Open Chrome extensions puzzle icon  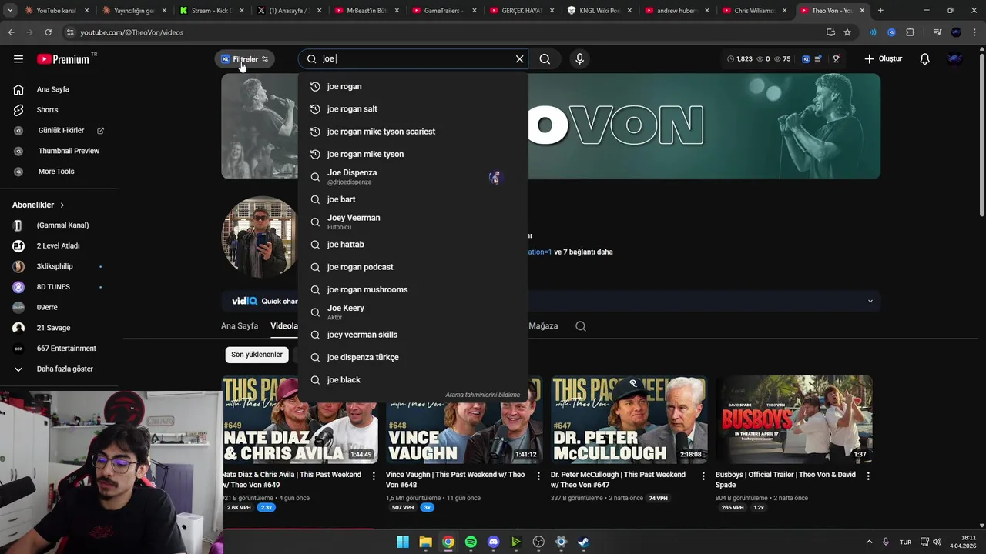click(x=911, y=32)
